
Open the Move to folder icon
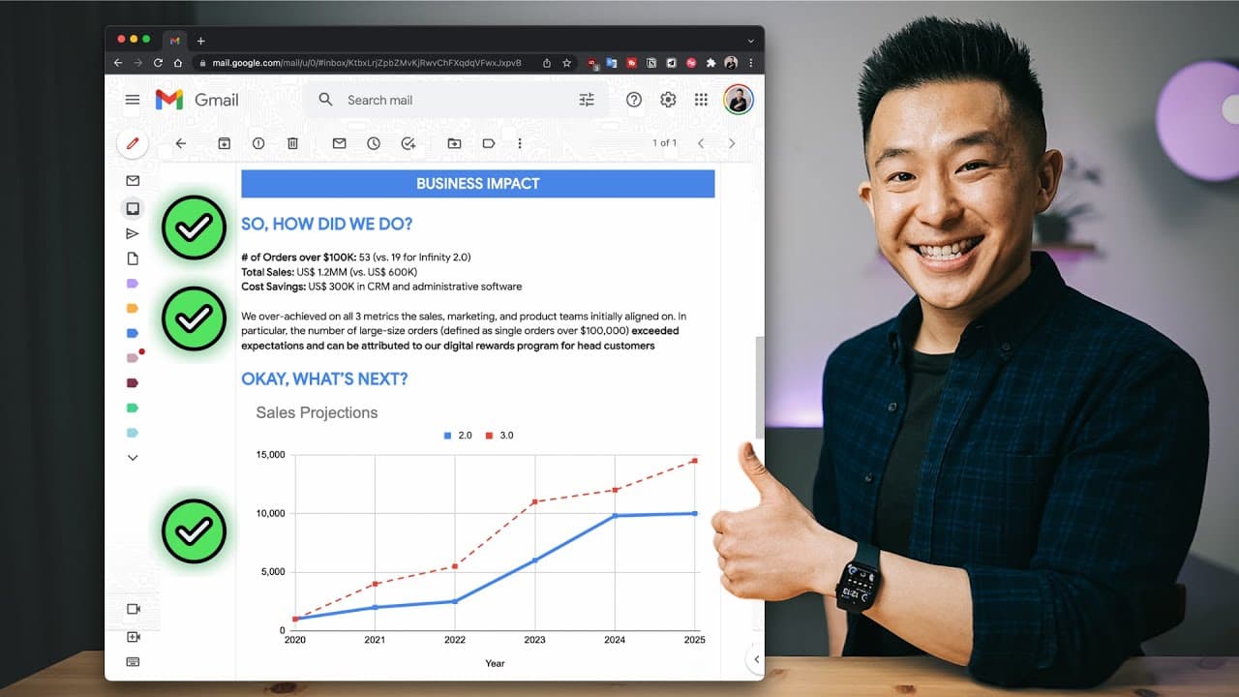tap(454, 143)
